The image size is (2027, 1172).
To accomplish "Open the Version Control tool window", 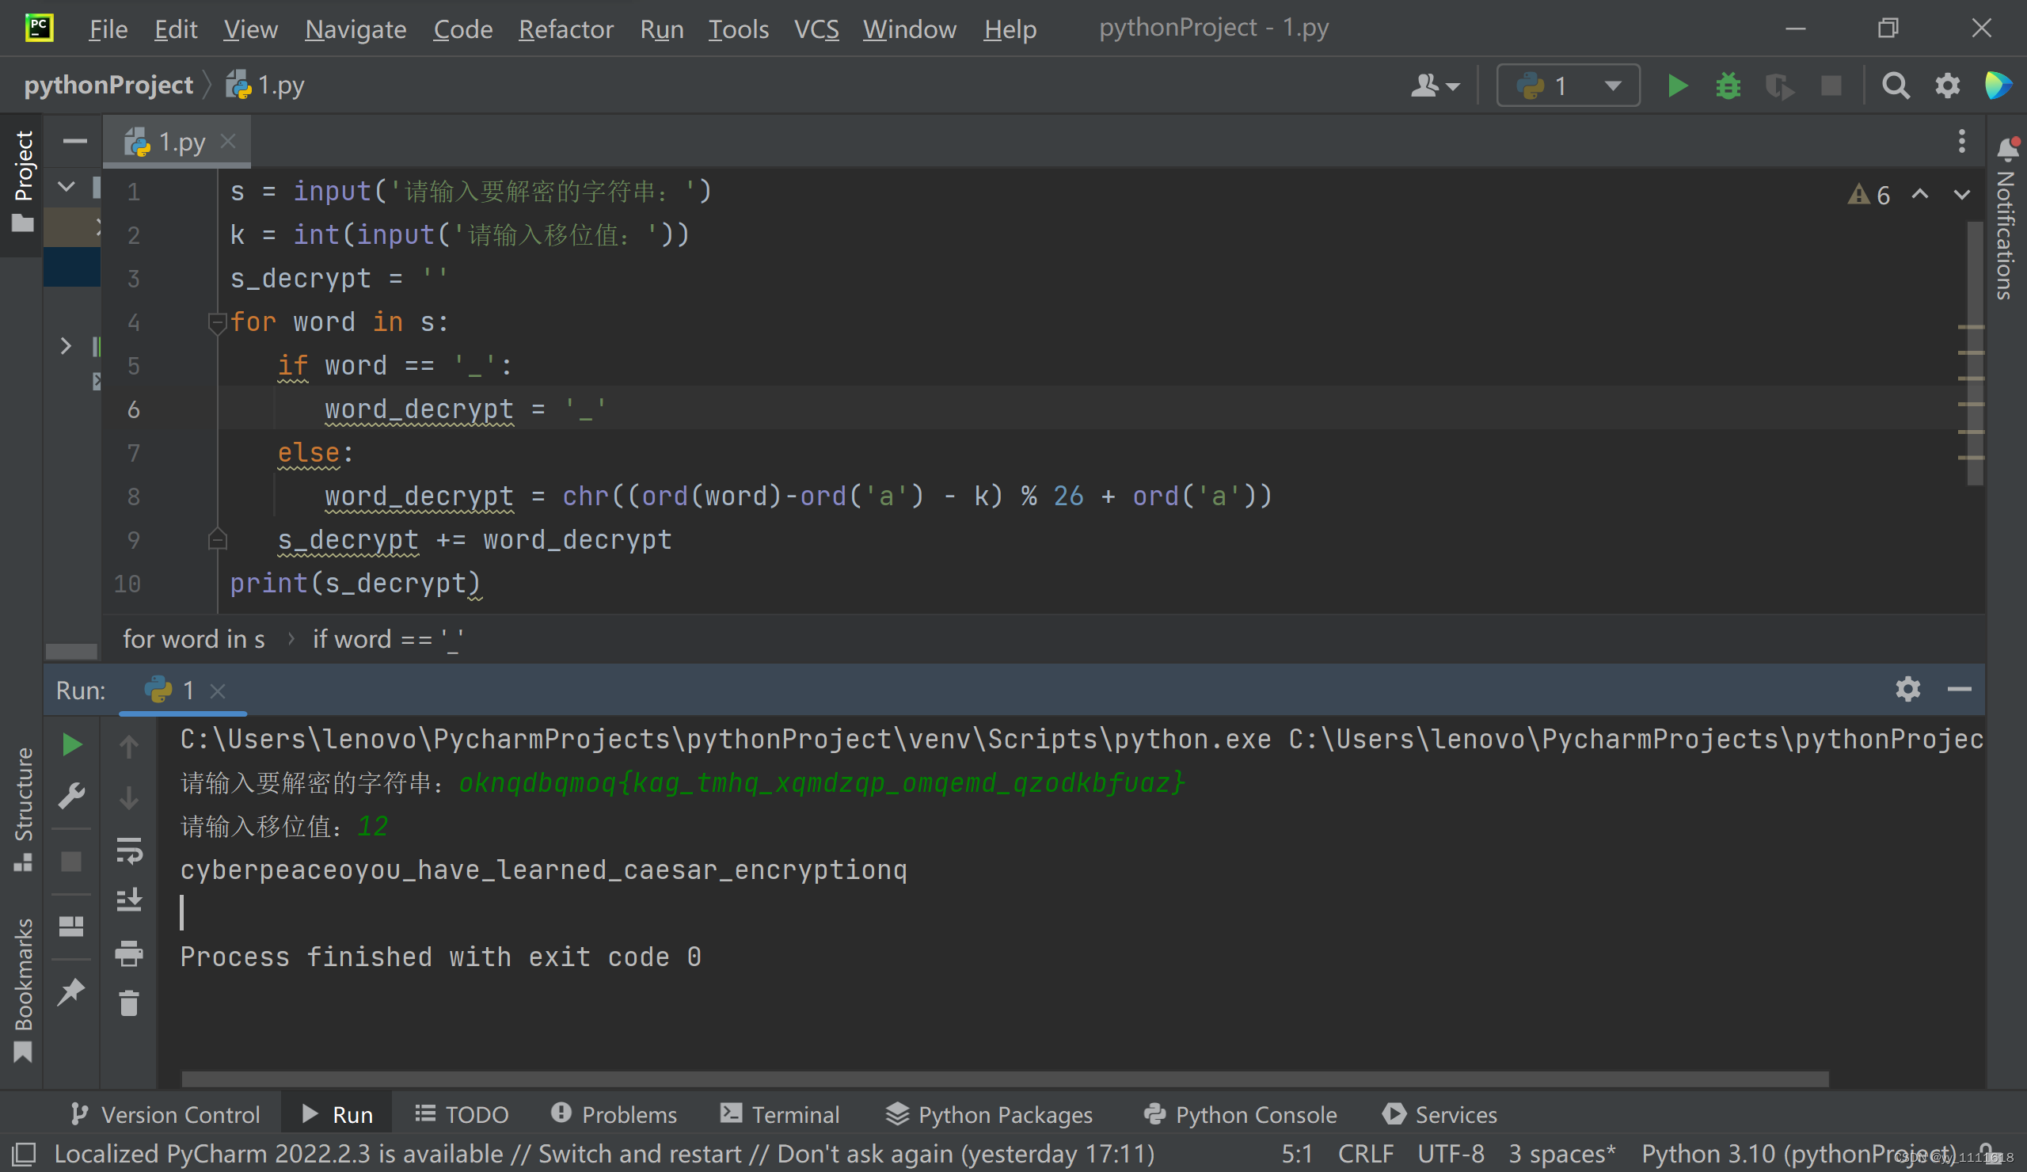I will [165, 1114].
